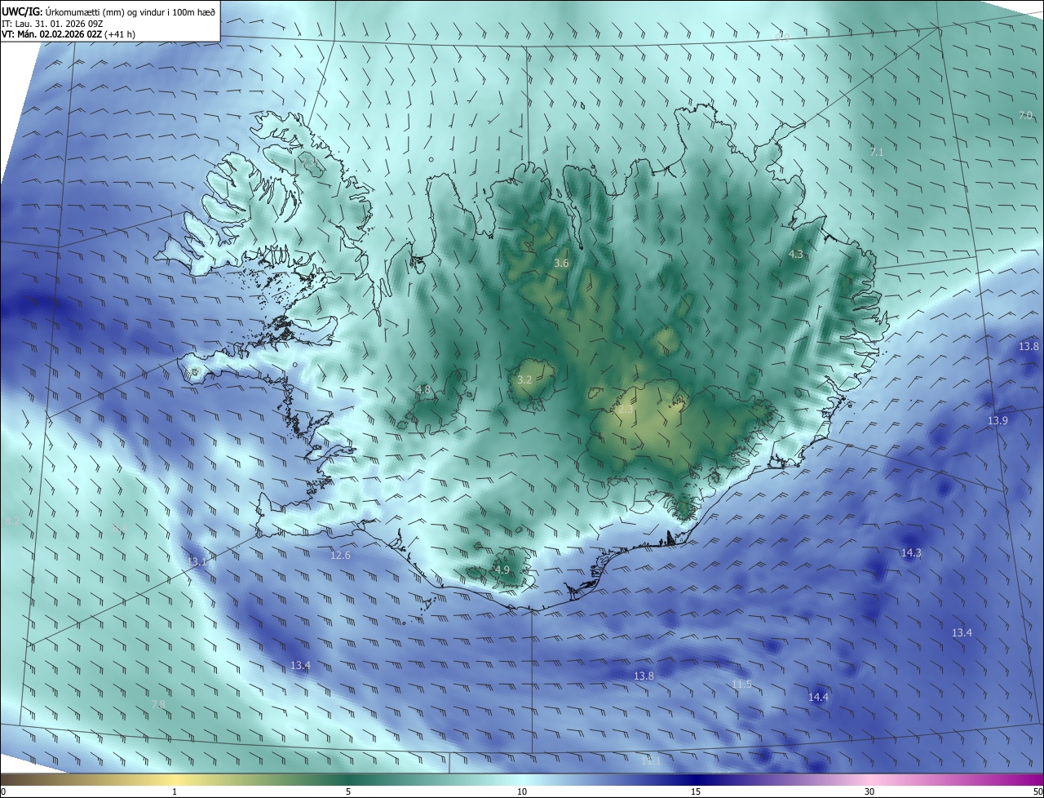
Task: Click the 14.3 value label in the southeast
Action: tap(911, 552)
